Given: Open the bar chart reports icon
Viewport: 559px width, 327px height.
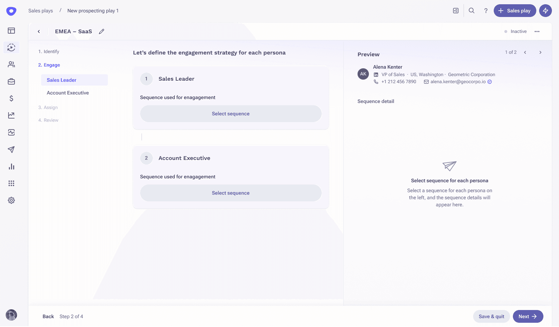Looking at the screenshot, I should (11, 166).
